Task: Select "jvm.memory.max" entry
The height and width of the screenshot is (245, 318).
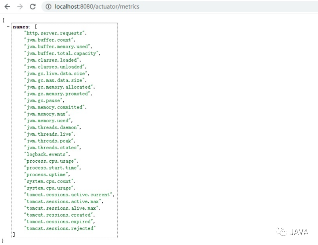Action: (x=46, y=114)
